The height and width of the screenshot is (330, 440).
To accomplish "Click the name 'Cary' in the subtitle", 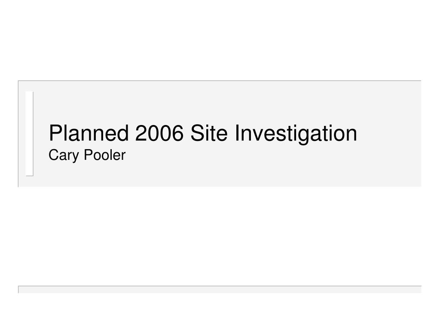I will coord(64,155).
